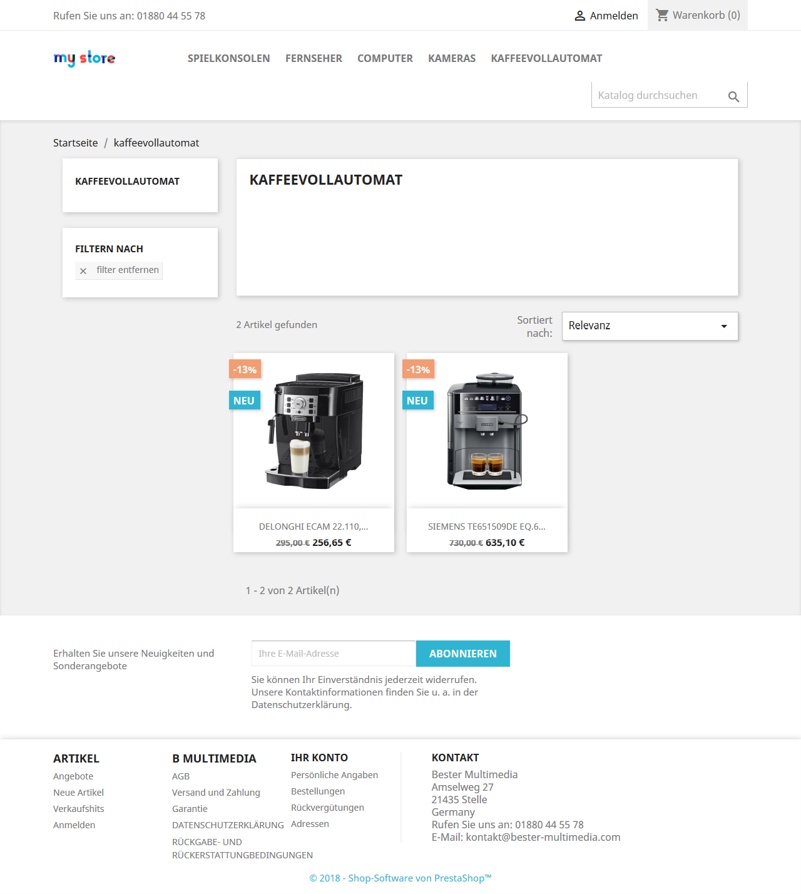The height and width of the screenshot is (894, 801).
Task: Open Verkaufshits footer link
Action: pyautogui.click(x=79, y=809)
